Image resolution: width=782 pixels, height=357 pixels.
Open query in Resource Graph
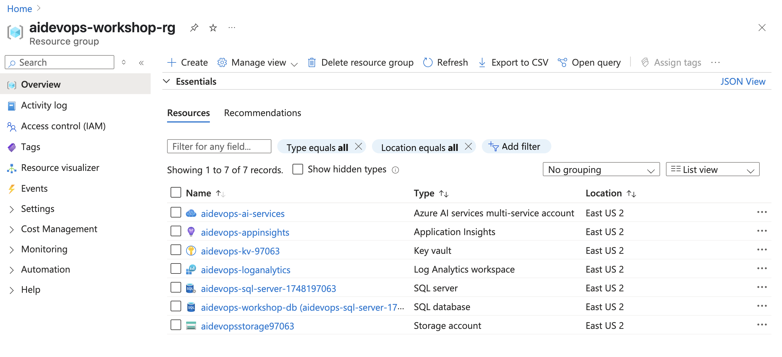pyautogui.click(x=589, y=62)
